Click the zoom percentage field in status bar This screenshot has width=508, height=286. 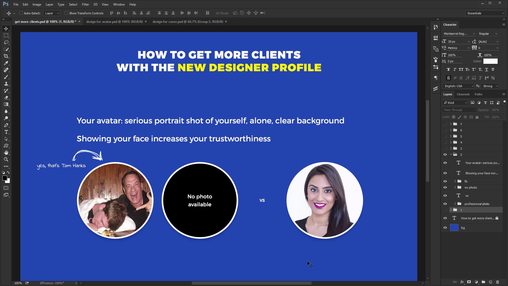pyautogui.click(x=18, y=283)
